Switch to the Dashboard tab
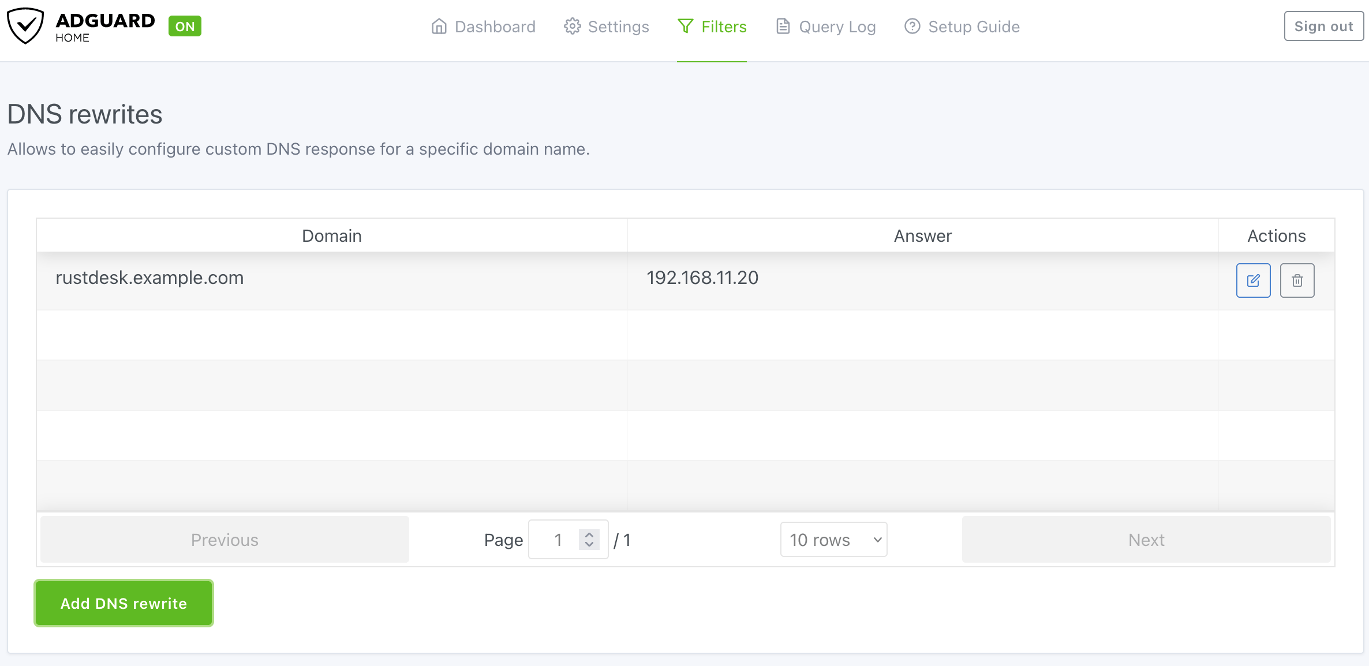Viewport: 1369px width, 666px height. tap(495, 27)
